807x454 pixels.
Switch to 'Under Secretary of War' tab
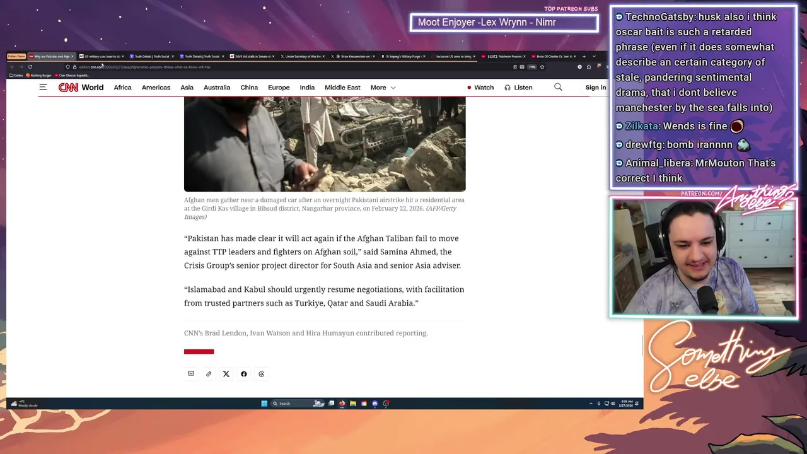(303, 56)
